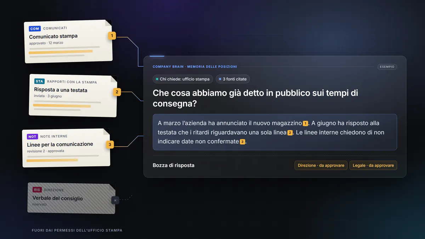
Task: Open inline citation 3 after 'date non confermate'
Action: pyautogui.click(x=242, y=142)
